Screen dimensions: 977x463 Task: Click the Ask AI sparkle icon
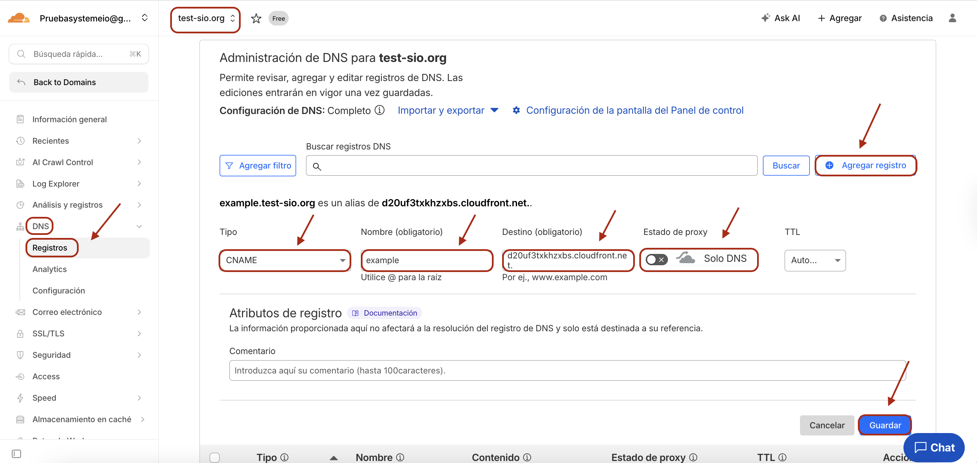click(765, 18)
